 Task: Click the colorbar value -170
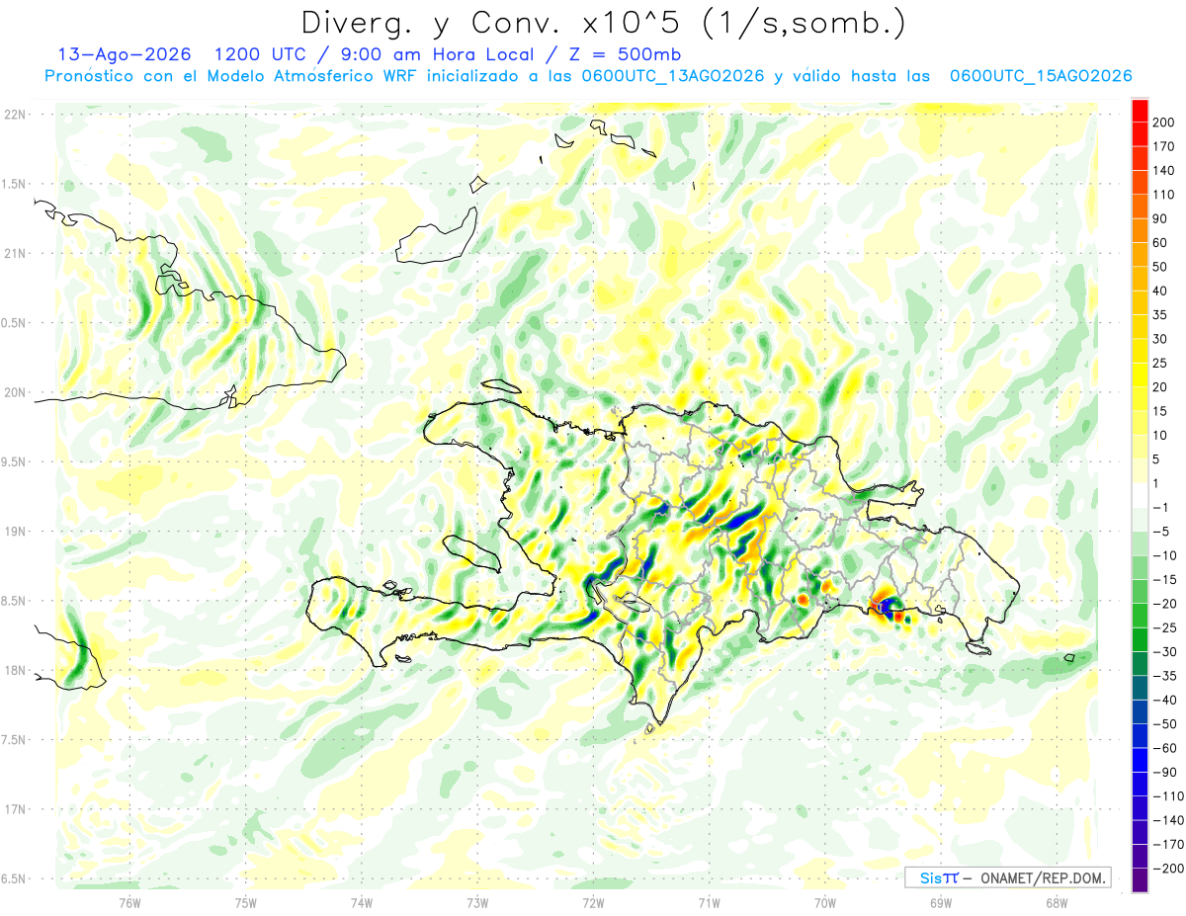click(1167, 844)
